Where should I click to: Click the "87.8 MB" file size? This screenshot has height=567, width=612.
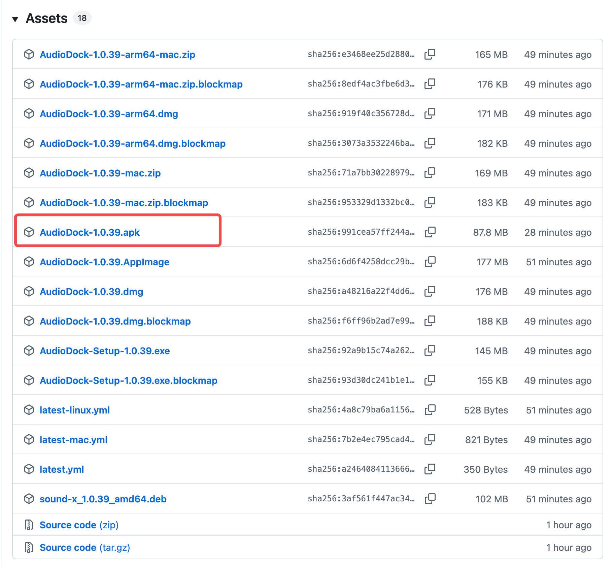490,232
